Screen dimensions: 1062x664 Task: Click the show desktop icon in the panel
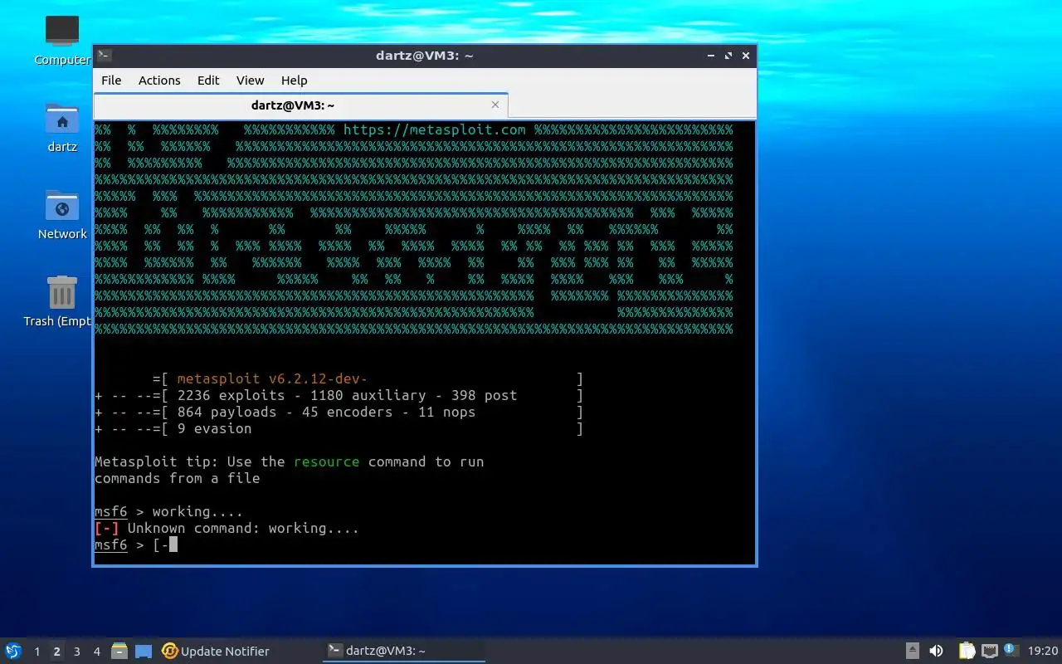[144, 652]
